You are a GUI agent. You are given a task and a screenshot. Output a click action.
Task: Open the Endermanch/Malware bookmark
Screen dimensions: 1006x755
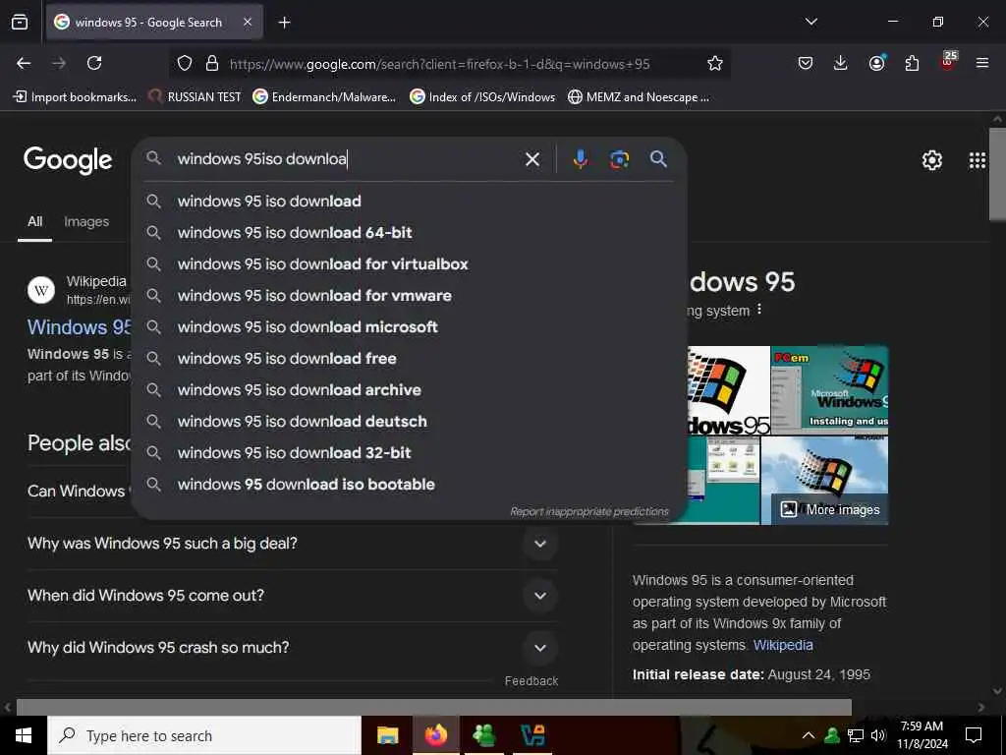(x=324, y=97)
